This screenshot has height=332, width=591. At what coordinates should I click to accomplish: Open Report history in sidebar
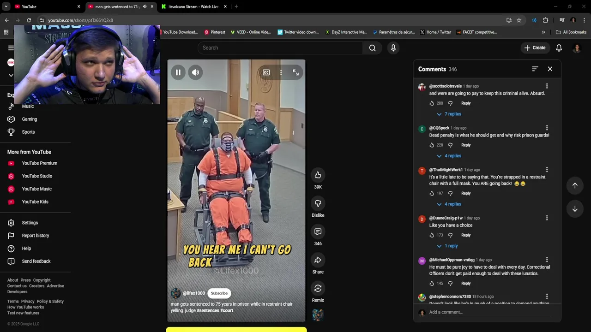[36, 236]
